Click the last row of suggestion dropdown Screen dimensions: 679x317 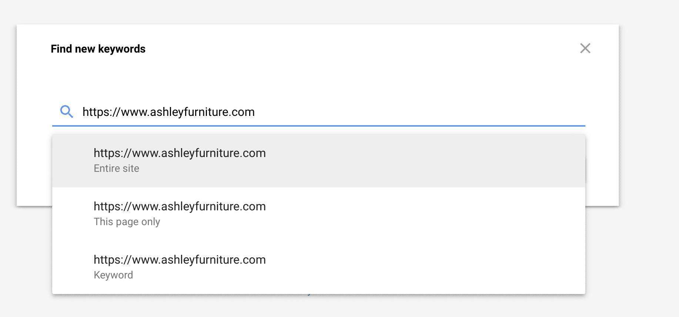click(319, 267)
